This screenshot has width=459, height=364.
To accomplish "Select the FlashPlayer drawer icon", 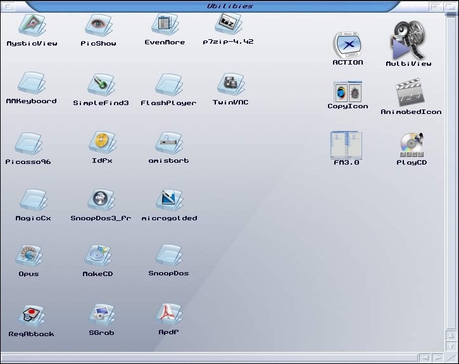I will 169,85.
